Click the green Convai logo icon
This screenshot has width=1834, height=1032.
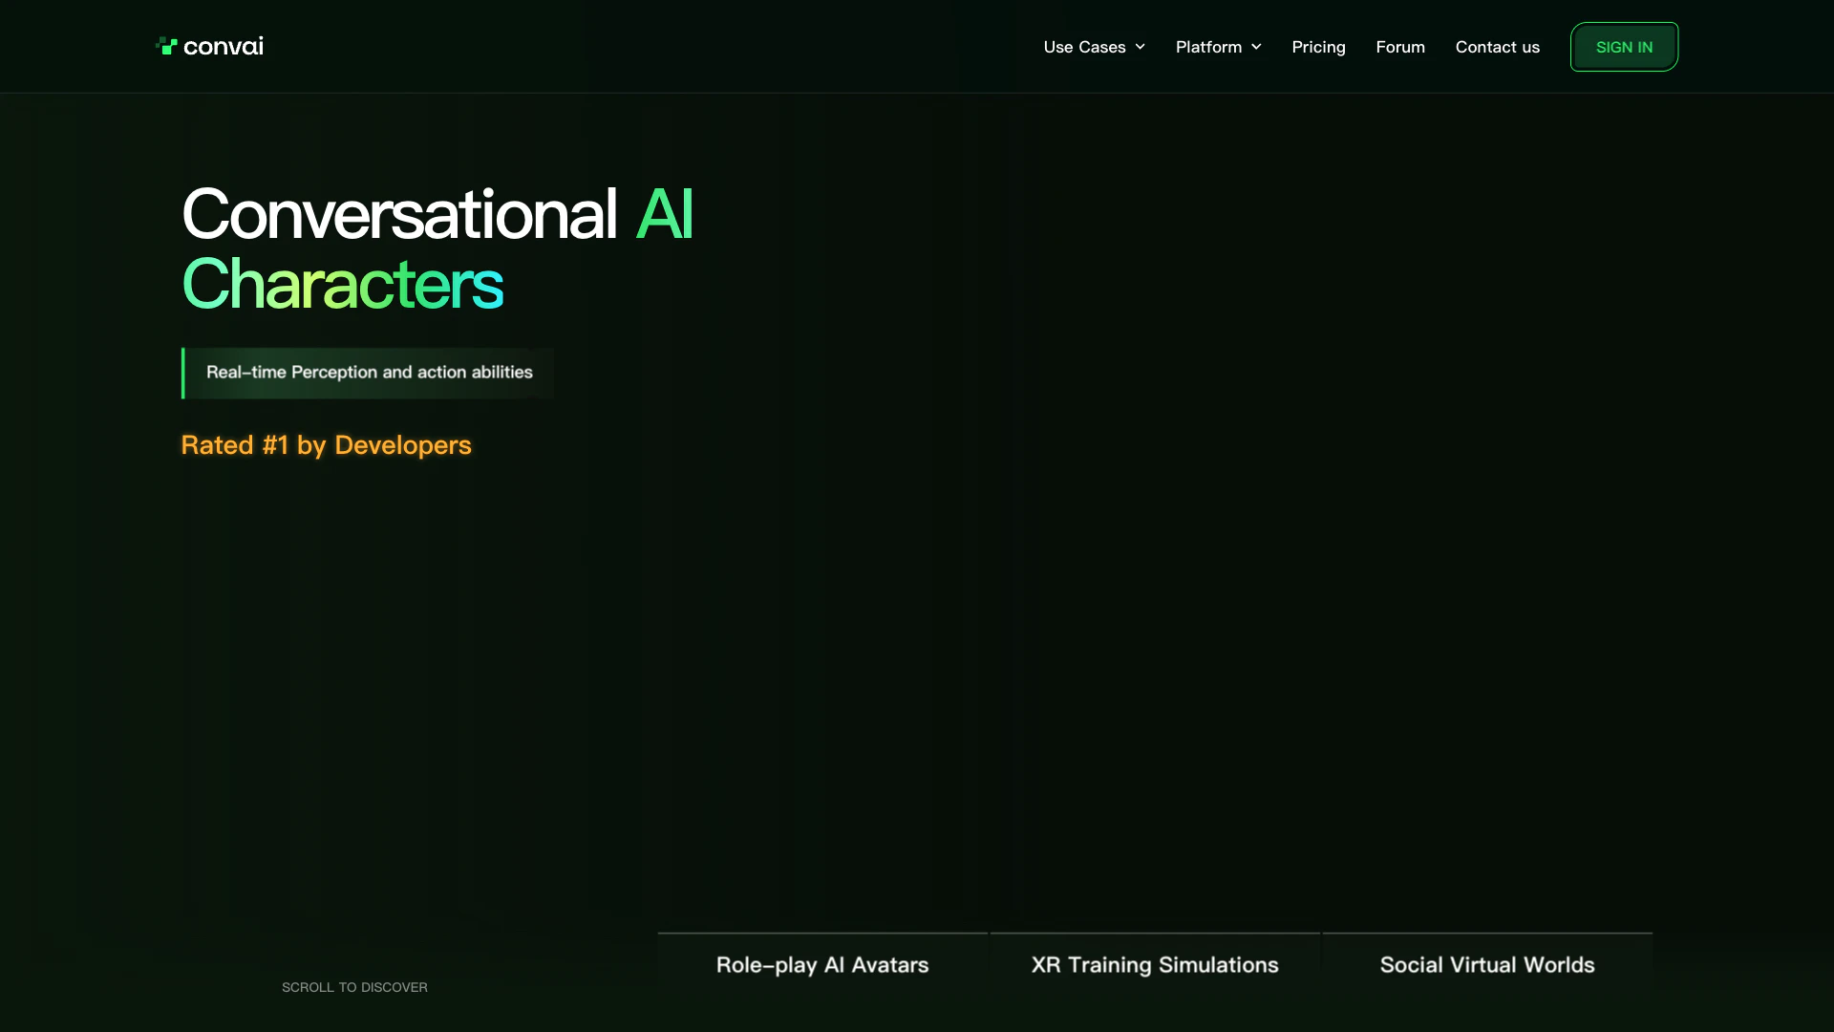(166, 46)
